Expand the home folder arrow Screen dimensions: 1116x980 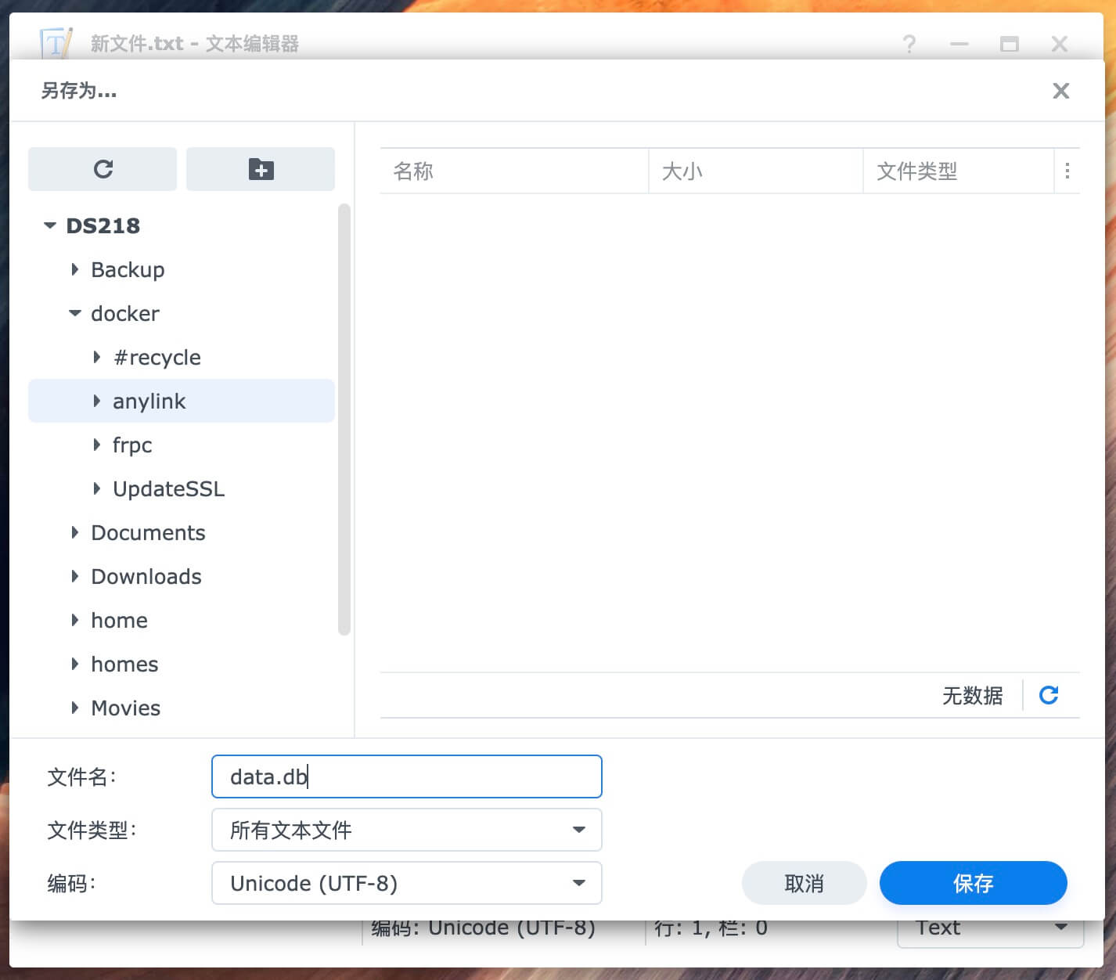[x=75, y=620]
